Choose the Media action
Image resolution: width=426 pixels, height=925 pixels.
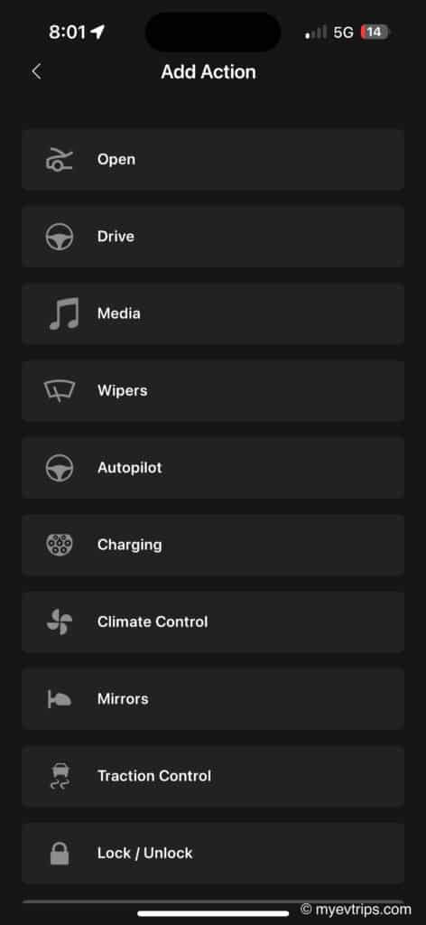(x=213, y=313)
